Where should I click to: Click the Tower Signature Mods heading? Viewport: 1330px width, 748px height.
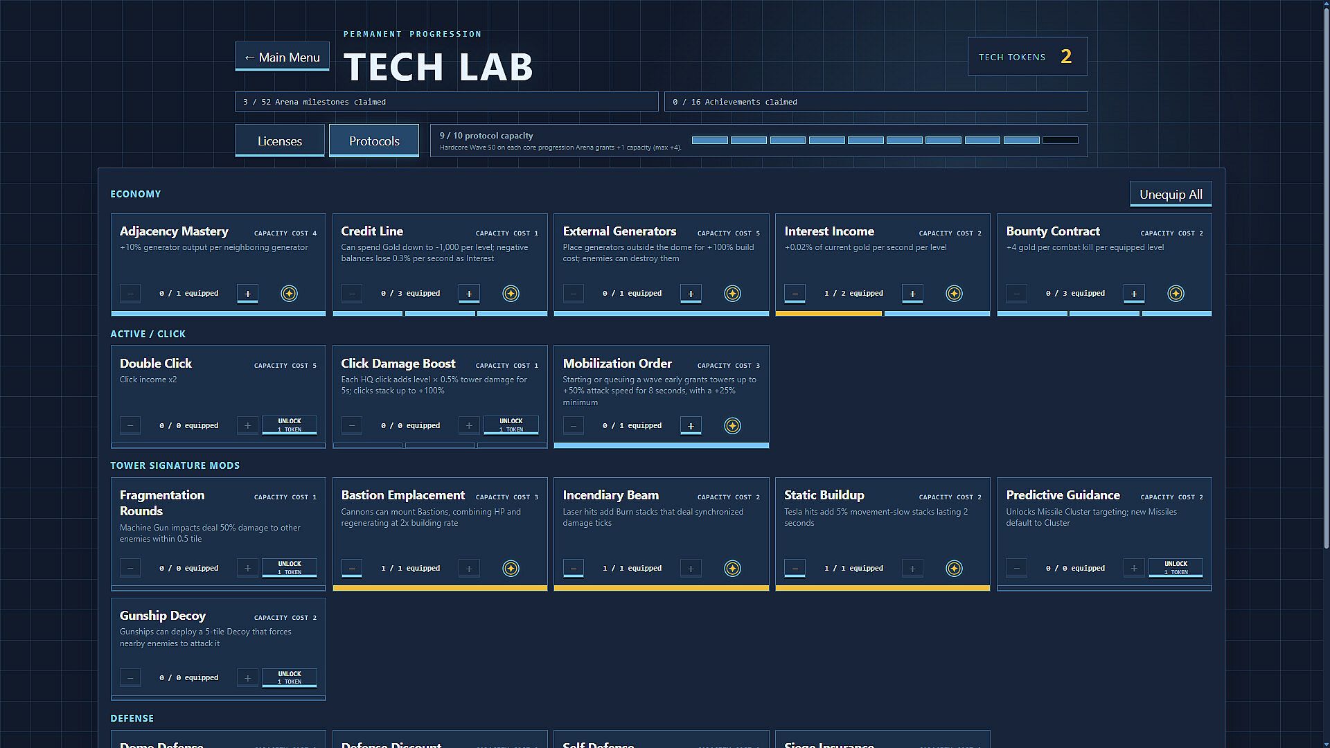[x=175, y=466]
